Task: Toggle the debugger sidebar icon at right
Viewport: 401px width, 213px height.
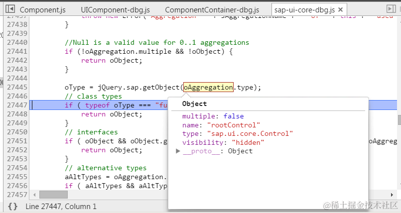Action: tap(391, 9)
